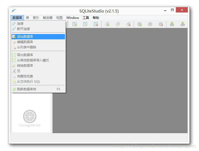The height and width of the screenshot is (151, 199).
Task: Choose 从文件执行 SQL menu entry
Action: 38,82
